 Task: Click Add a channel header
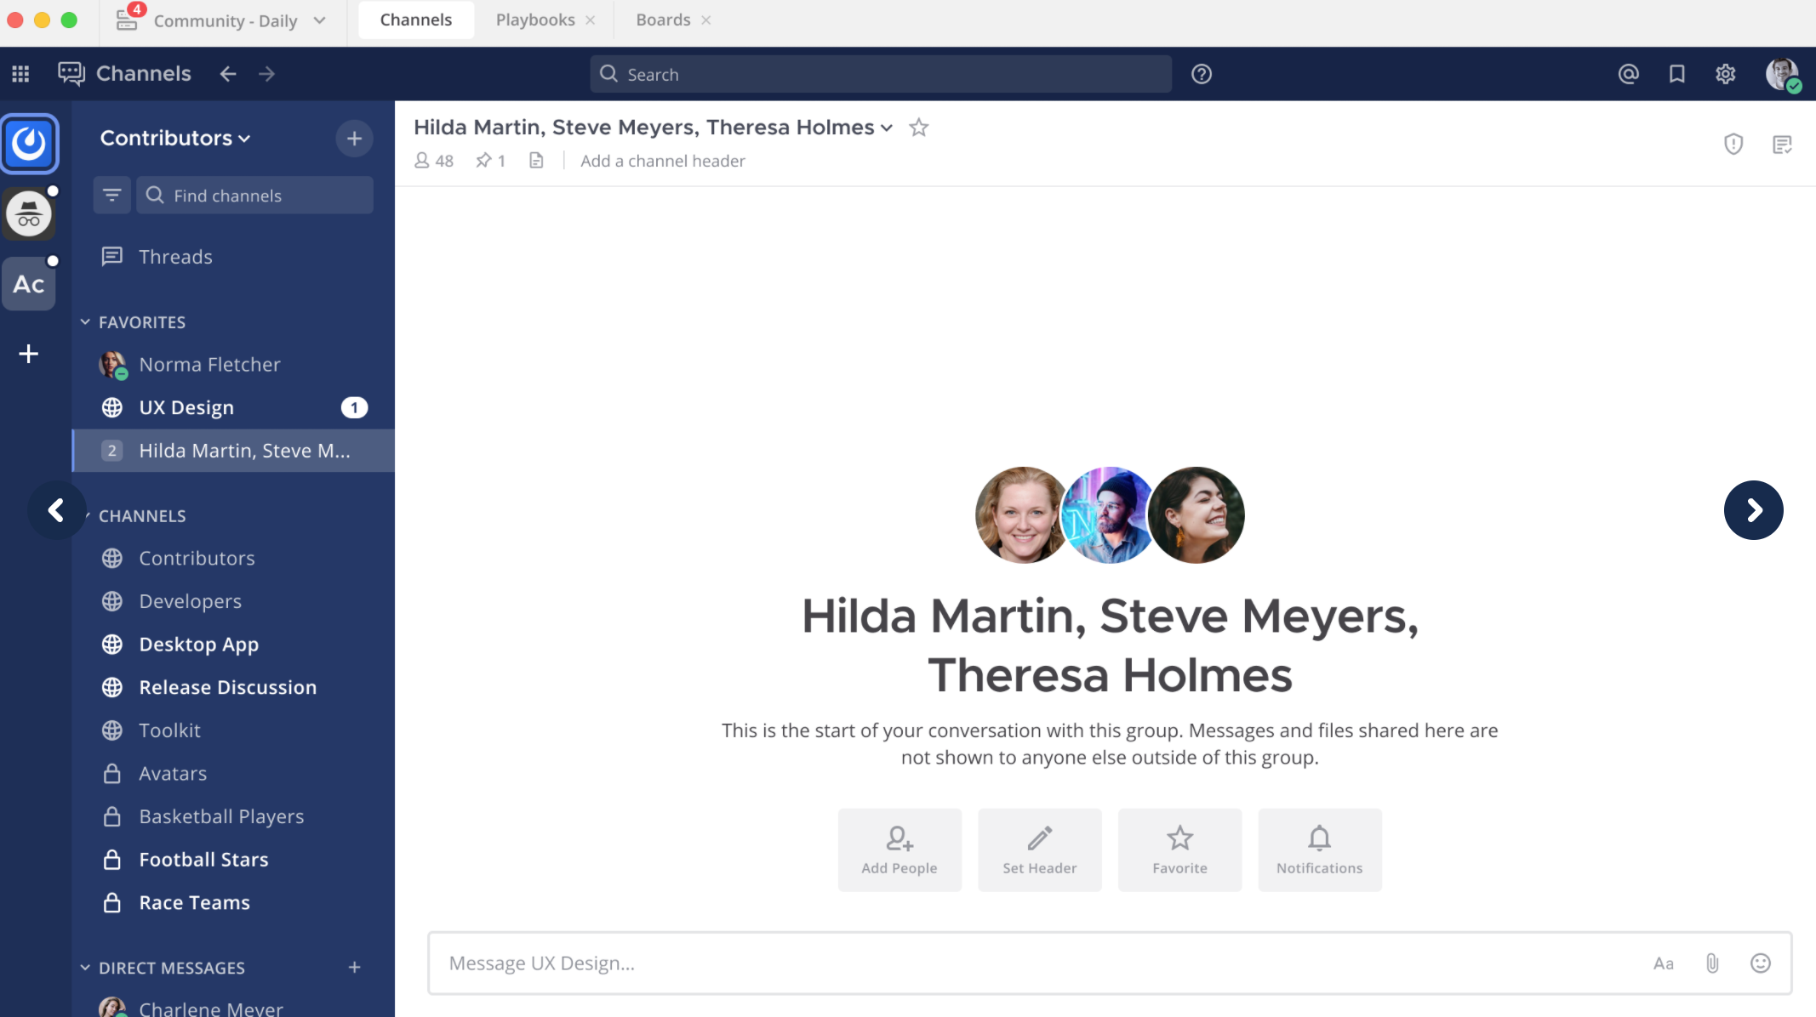662,160
